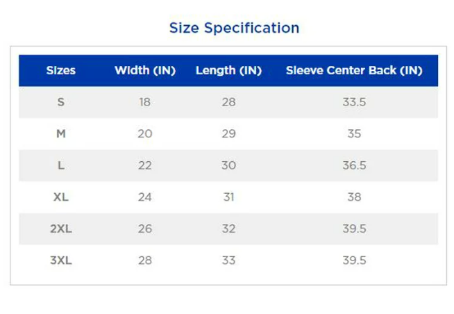Click sleeve value 39.5 in 3XL row
454x314 pixels.
click(354, 261)
